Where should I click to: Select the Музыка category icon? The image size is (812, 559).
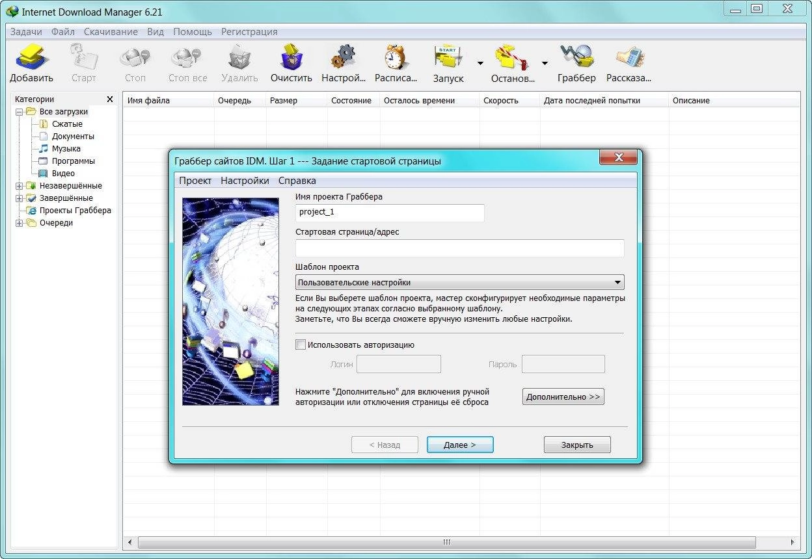pyautogui.click(x=44, y=149)
